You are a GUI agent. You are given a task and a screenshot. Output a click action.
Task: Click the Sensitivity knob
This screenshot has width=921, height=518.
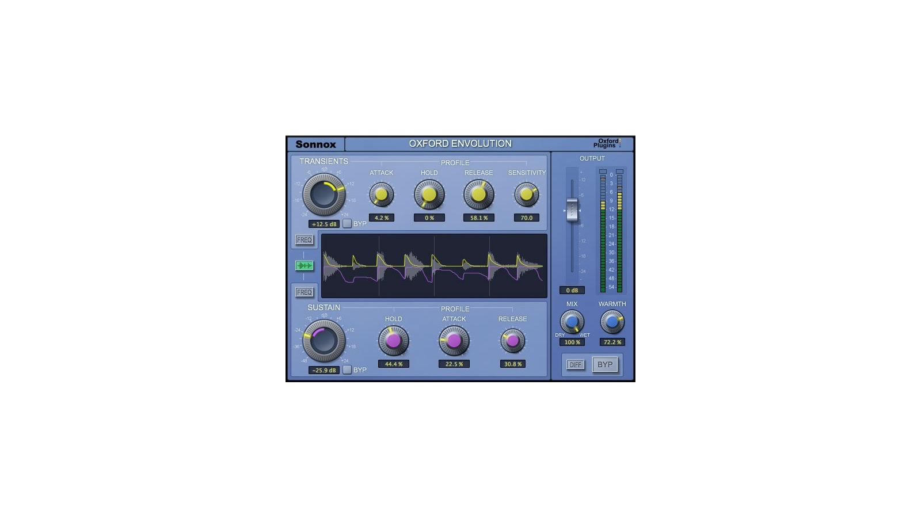pyautogui.click(x=527, y=195)
